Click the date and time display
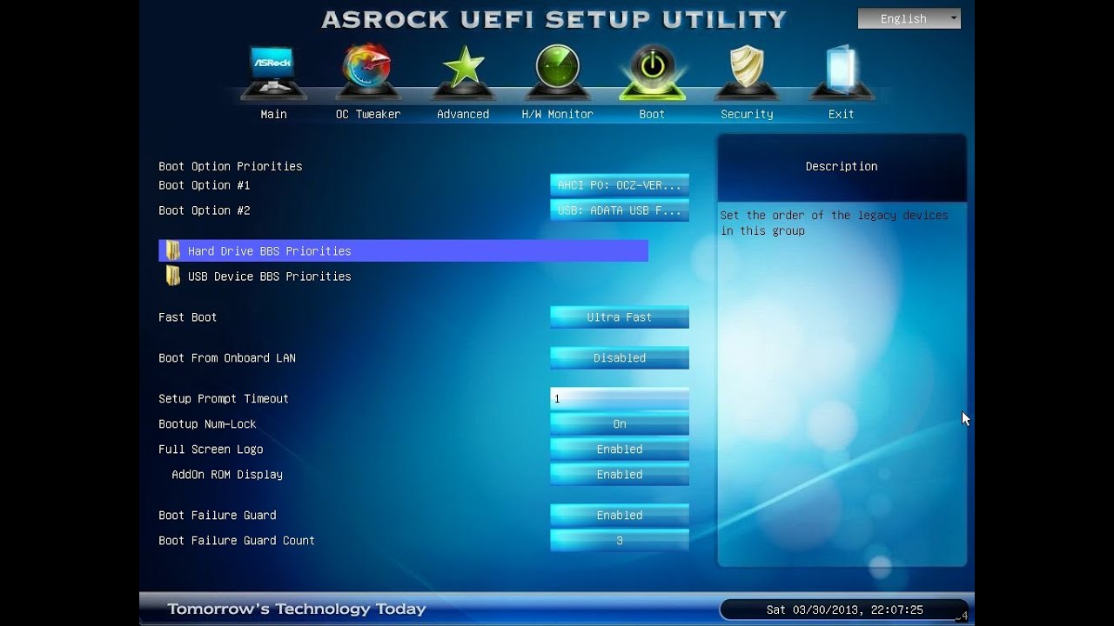The image size is (1114, 626). point(844,610)
